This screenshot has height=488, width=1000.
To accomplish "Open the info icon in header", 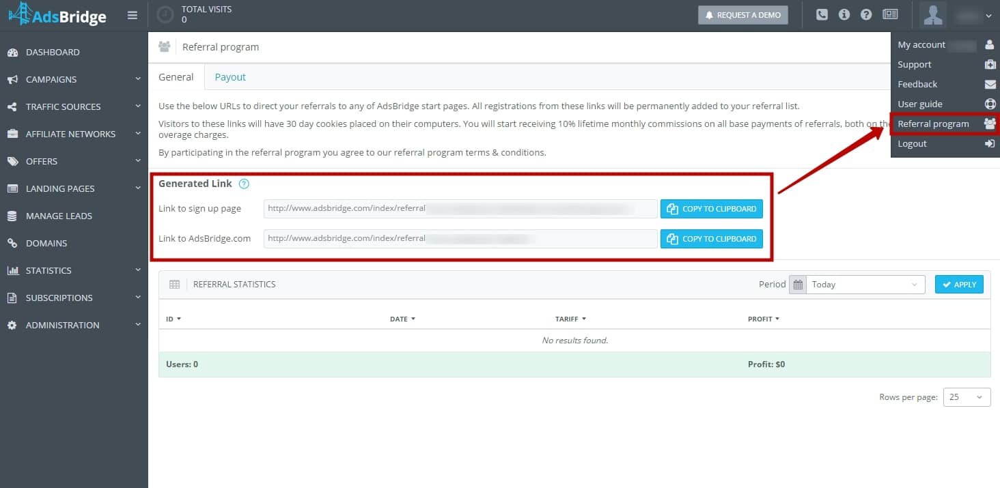I will click(844, 14).
